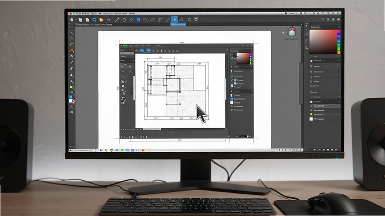The width and height of the screenshot is (385, 216).
Task: Click the orbit view gizmo on the canvas
Action: pyautogui.click(x=292, y=32)
